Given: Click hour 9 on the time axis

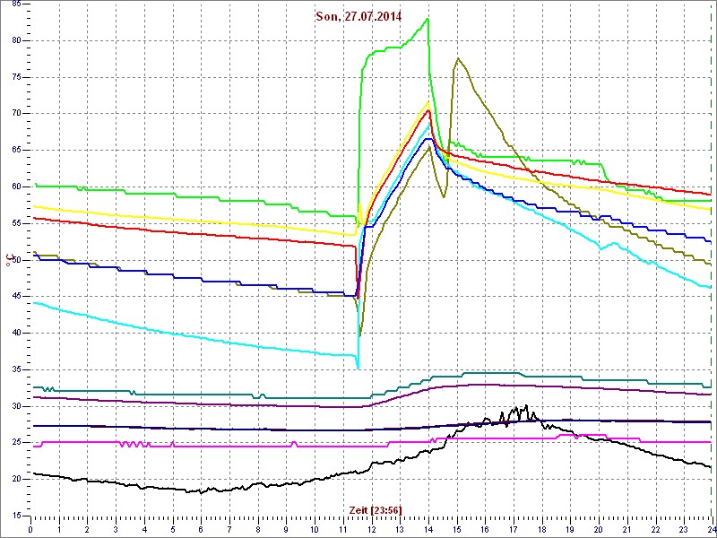Looking at the screenshot, I should tap(286, 528).
